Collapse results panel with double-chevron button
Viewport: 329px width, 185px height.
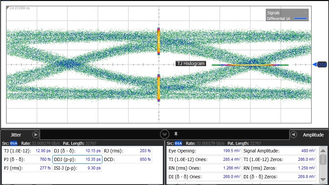[x=165, y=134]
